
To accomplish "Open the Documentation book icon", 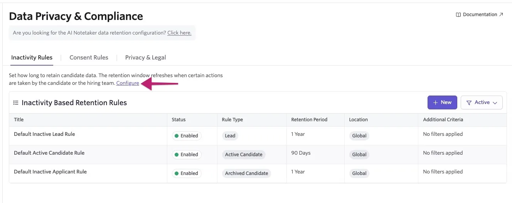I will [x=458, y=15].
